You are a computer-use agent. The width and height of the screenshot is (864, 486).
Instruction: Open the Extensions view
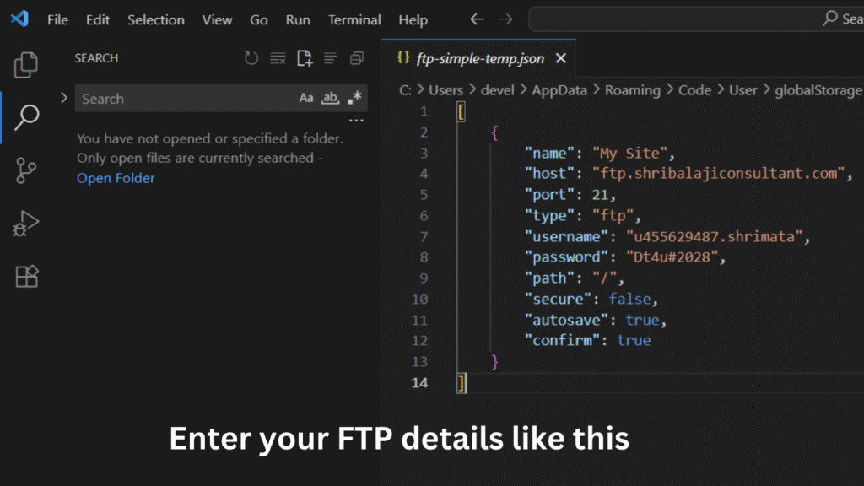27,277
